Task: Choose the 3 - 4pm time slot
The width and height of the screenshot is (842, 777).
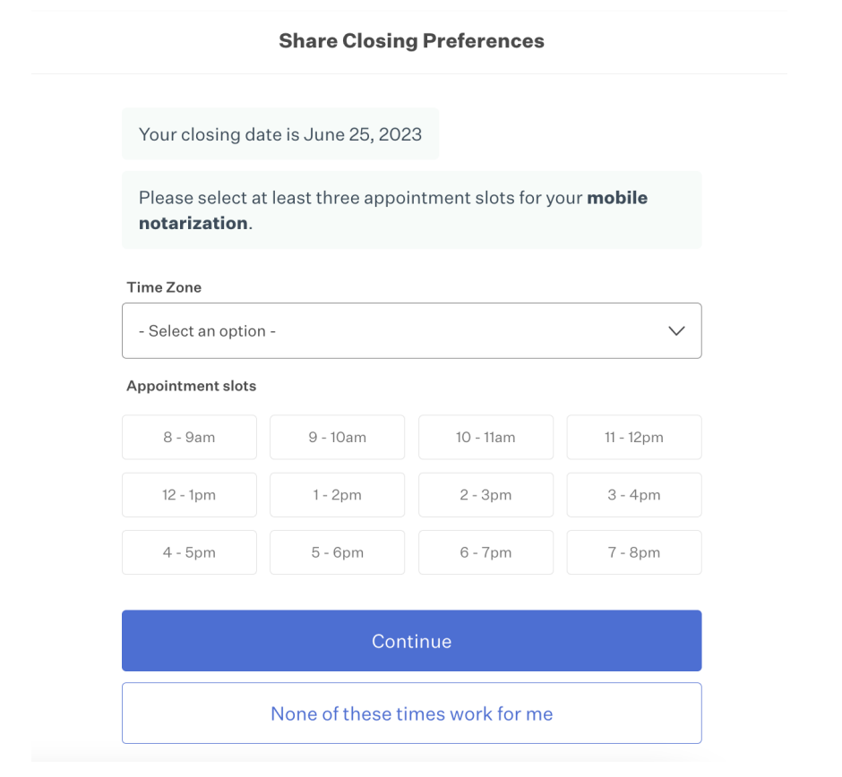Action: (633, 495)
